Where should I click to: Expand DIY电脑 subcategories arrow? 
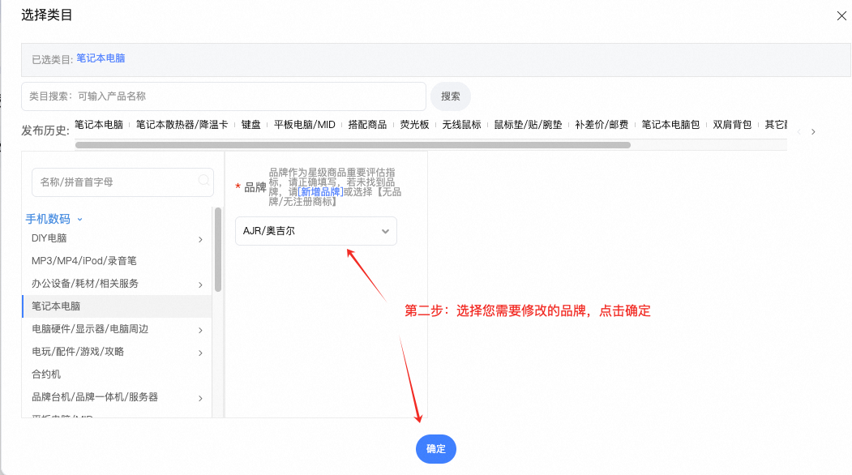[x=200, y=239]
